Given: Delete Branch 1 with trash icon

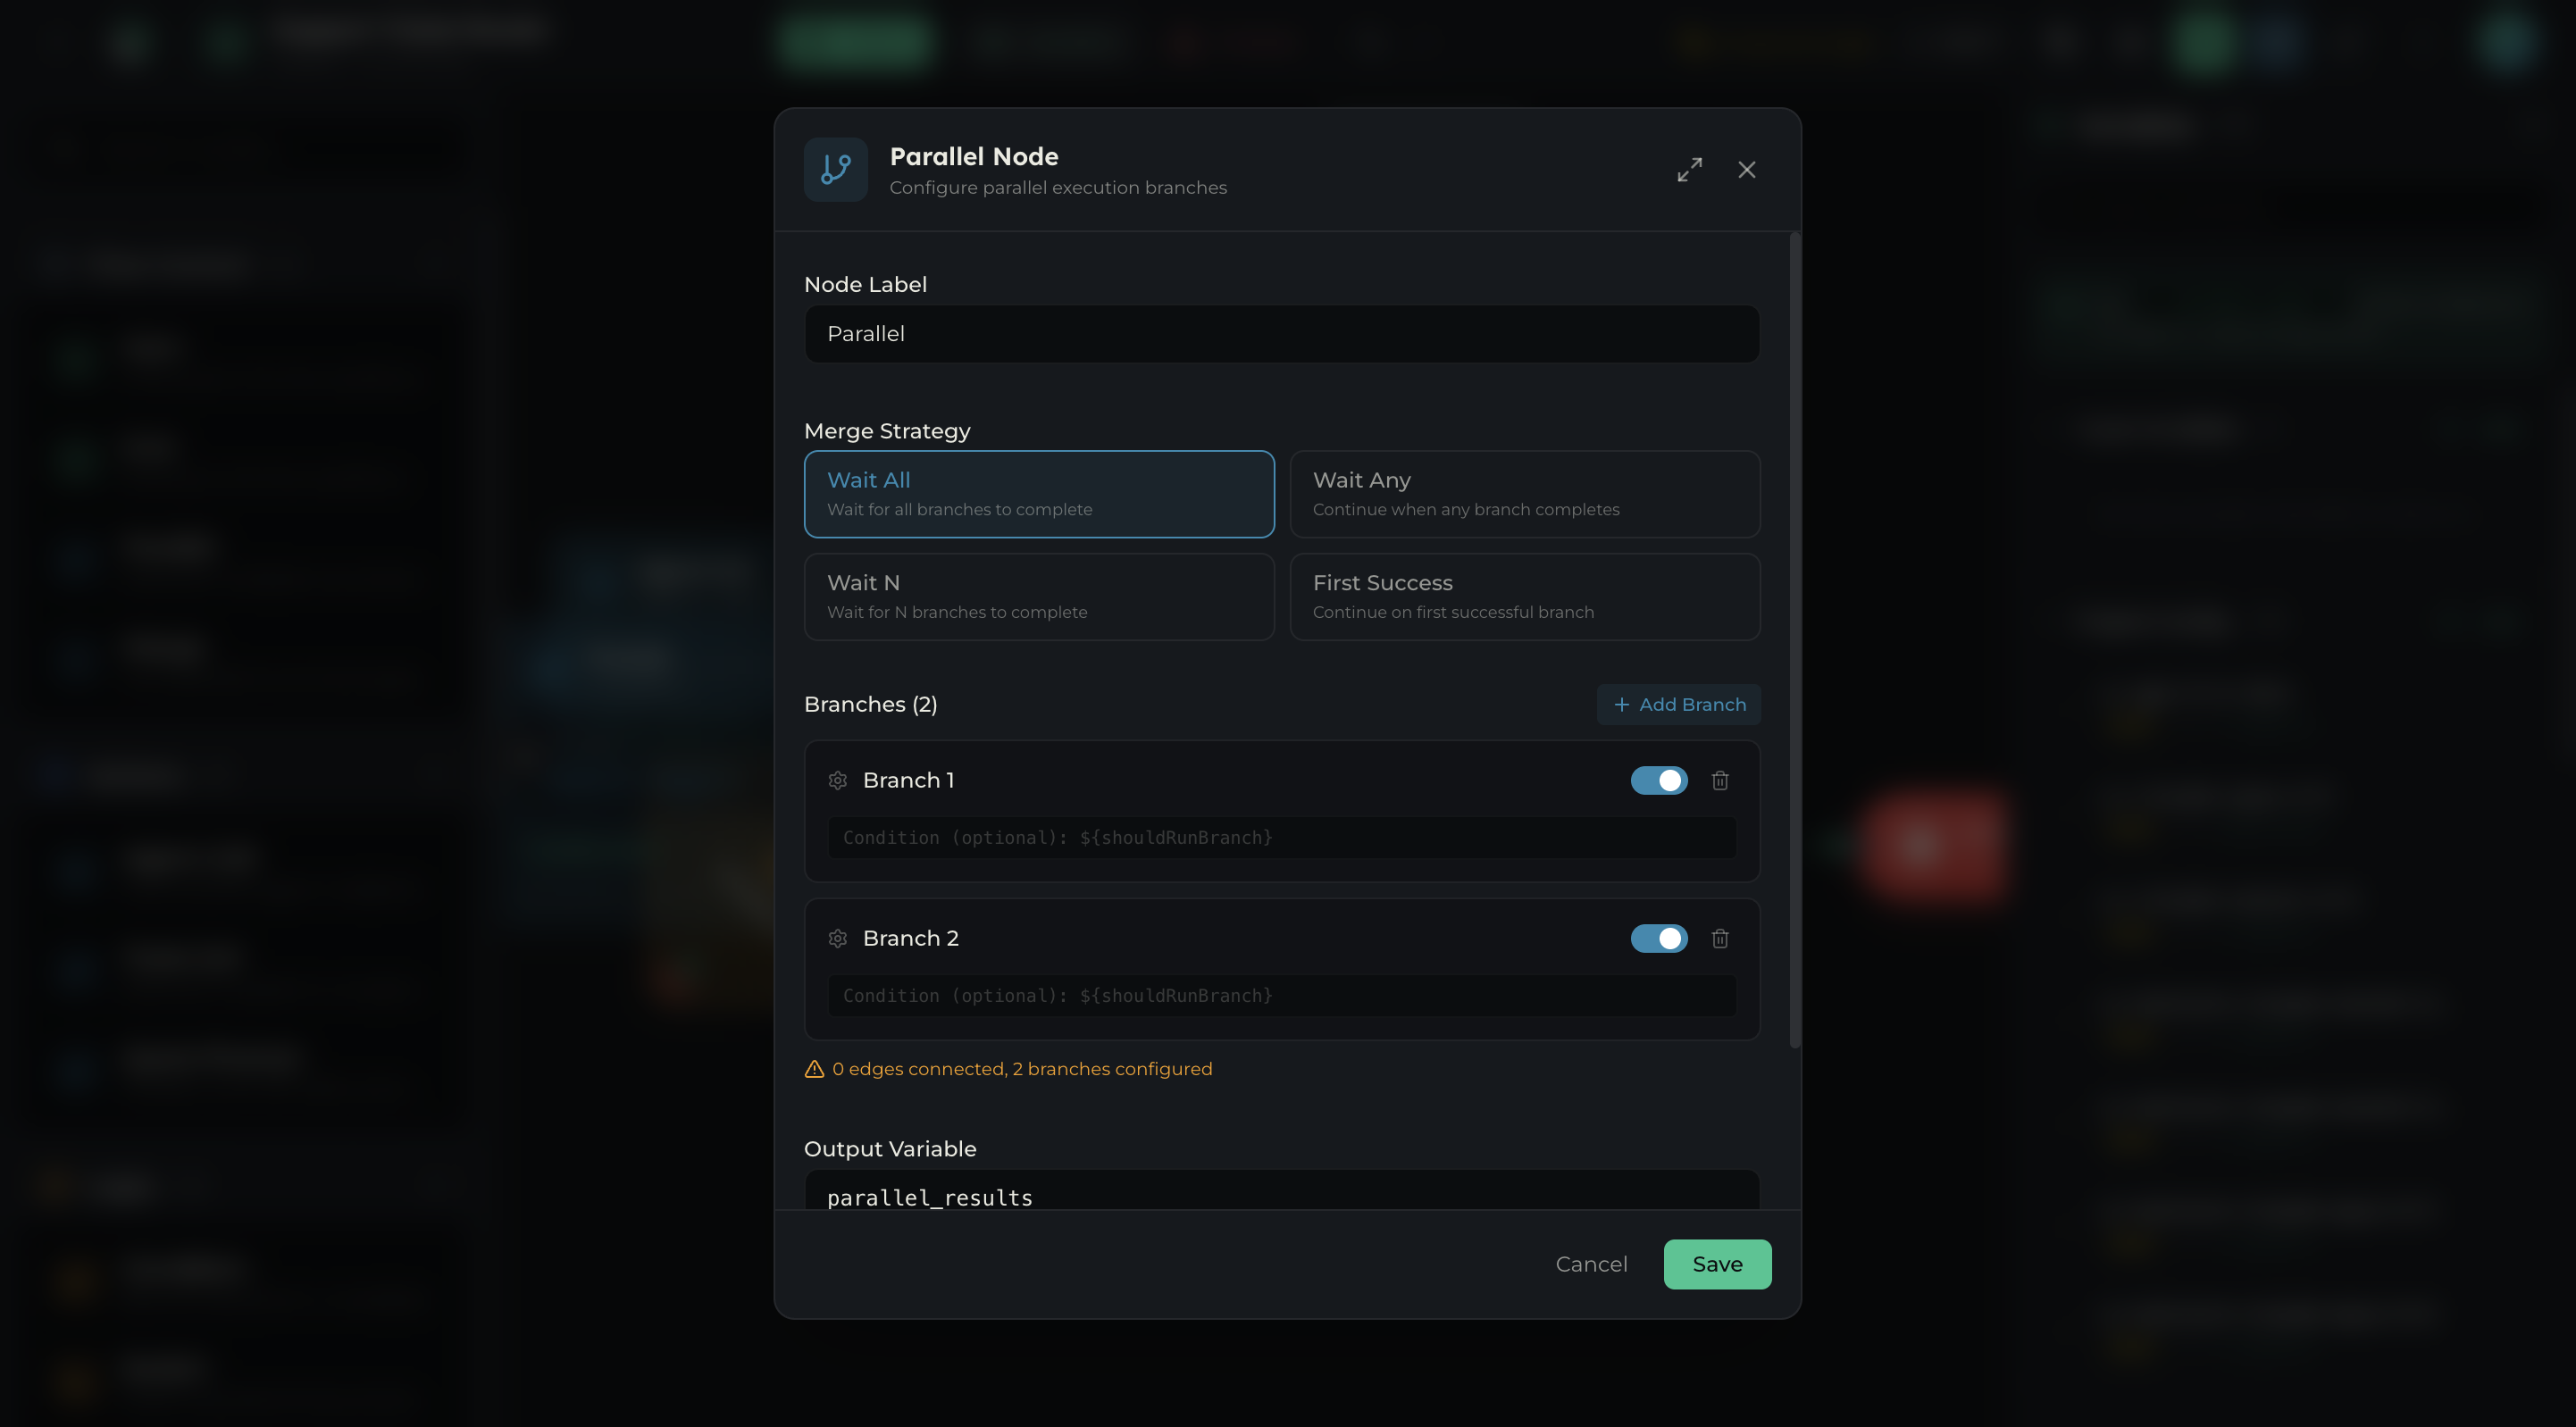Looking at the screenshot, I should coord(1720,780).
